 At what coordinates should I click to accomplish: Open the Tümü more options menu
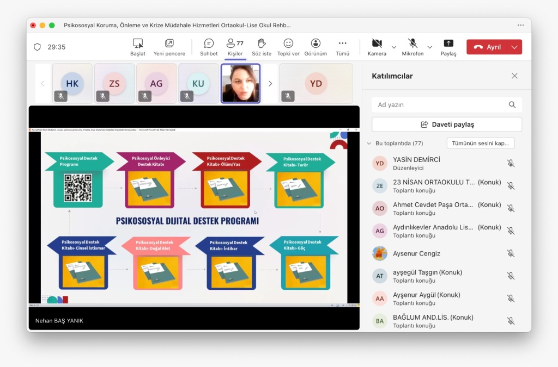pyautogui.click(x=342, y=43)
